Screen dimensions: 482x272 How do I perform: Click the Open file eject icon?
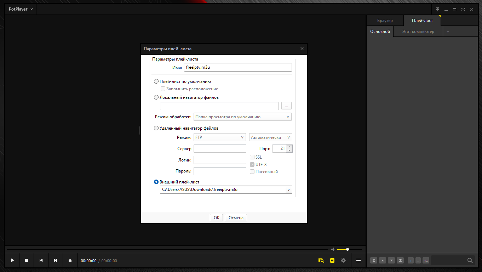(x=70, y=260)
